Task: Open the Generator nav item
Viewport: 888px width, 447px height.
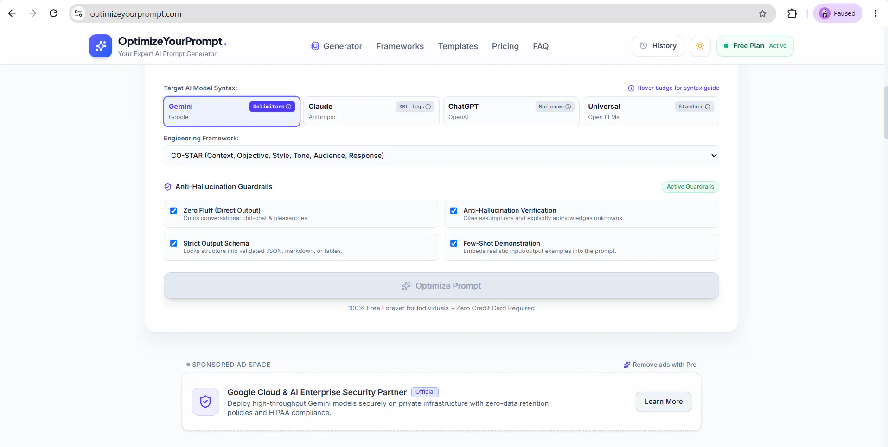Action: pos(337,46)
